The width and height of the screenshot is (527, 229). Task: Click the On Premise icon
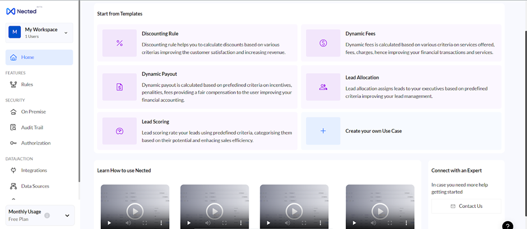tap(13, 112)
